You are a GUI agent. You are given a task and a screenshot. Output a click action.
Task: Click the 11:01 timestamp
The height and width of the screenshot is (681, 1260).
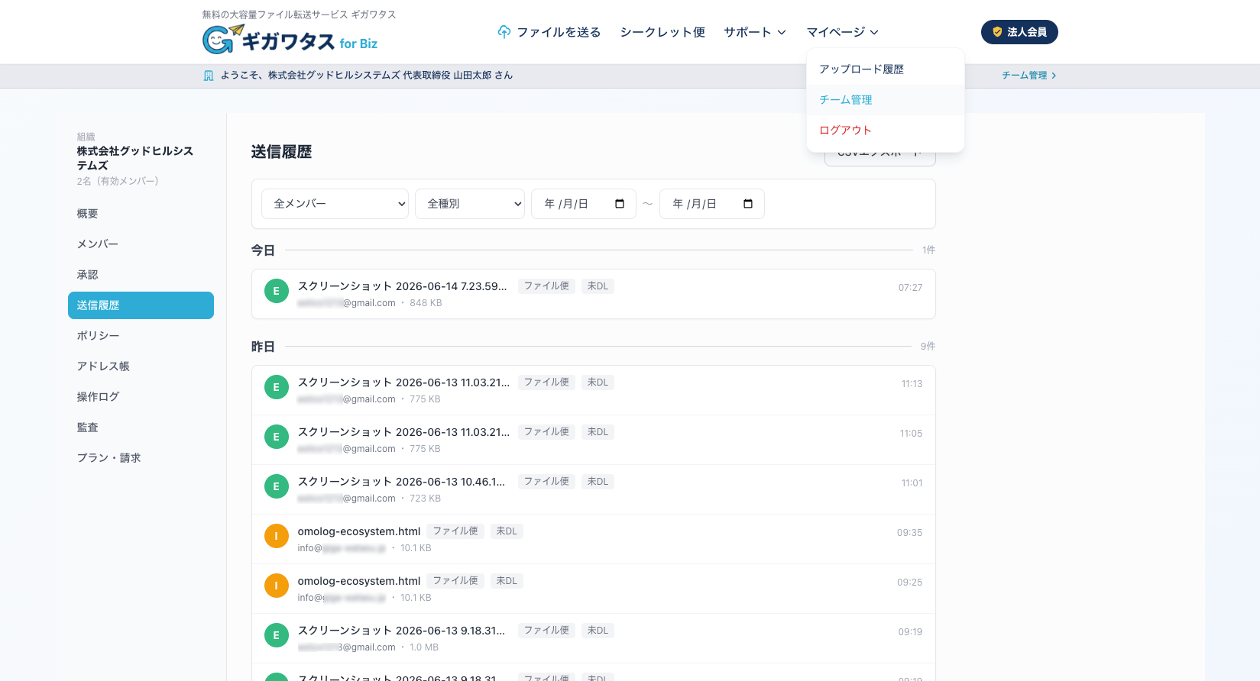(x=912, y=483)
